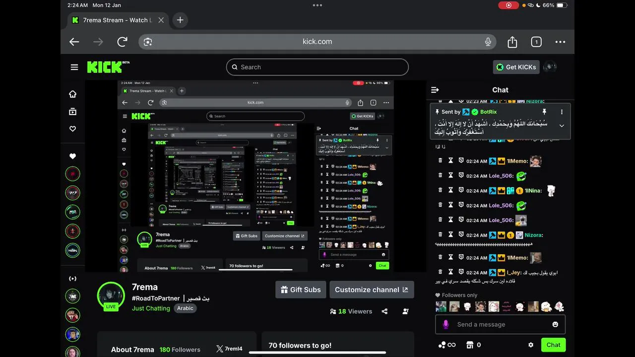Open the chat shop icon showing 0
Screen dimensions: 635x357
tap(473, 345)
